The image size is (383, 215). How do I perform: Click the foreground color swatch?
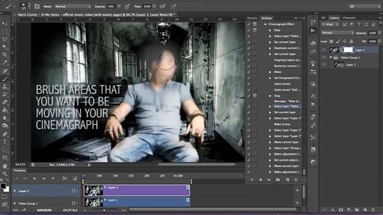[3, 186]
